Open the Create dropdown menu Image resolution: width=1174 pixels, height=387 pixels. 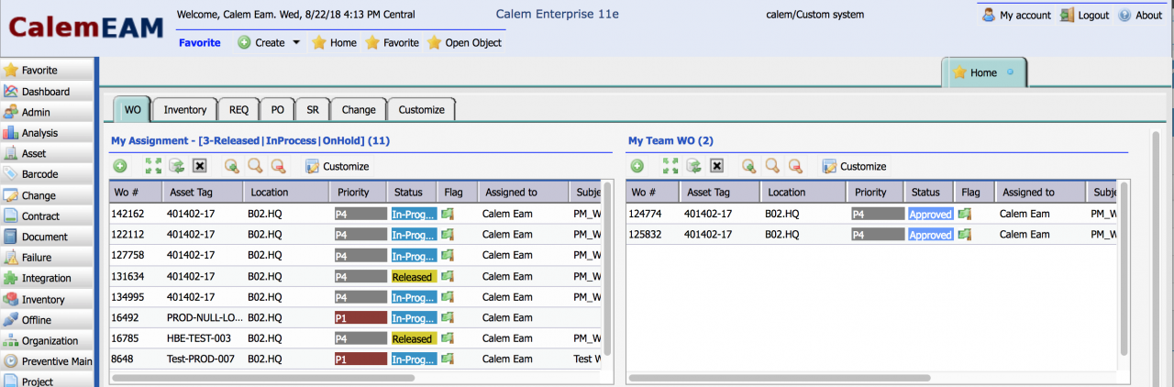[270, 43]
